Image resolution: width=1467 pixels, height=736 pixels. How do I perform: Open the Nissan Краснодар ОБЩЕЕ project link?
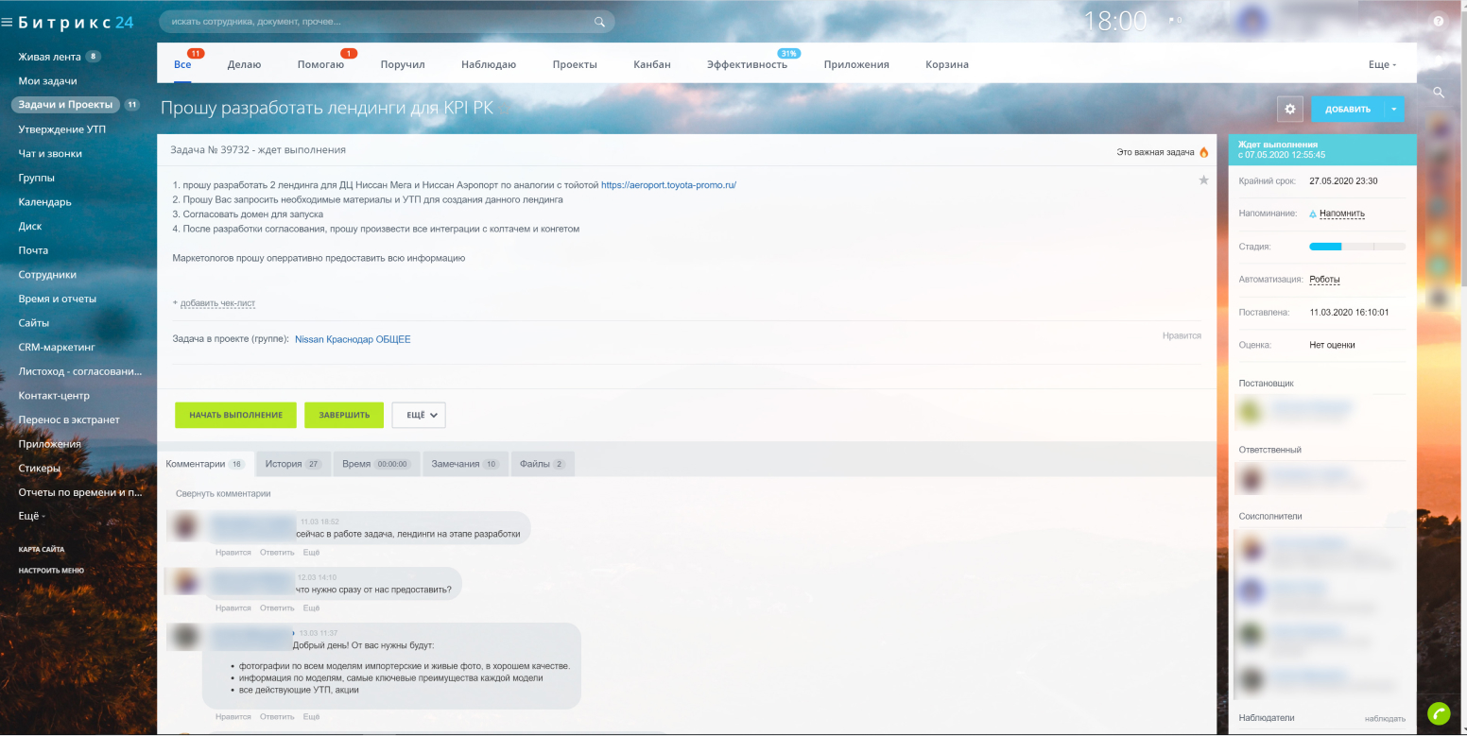click(353, 339)
